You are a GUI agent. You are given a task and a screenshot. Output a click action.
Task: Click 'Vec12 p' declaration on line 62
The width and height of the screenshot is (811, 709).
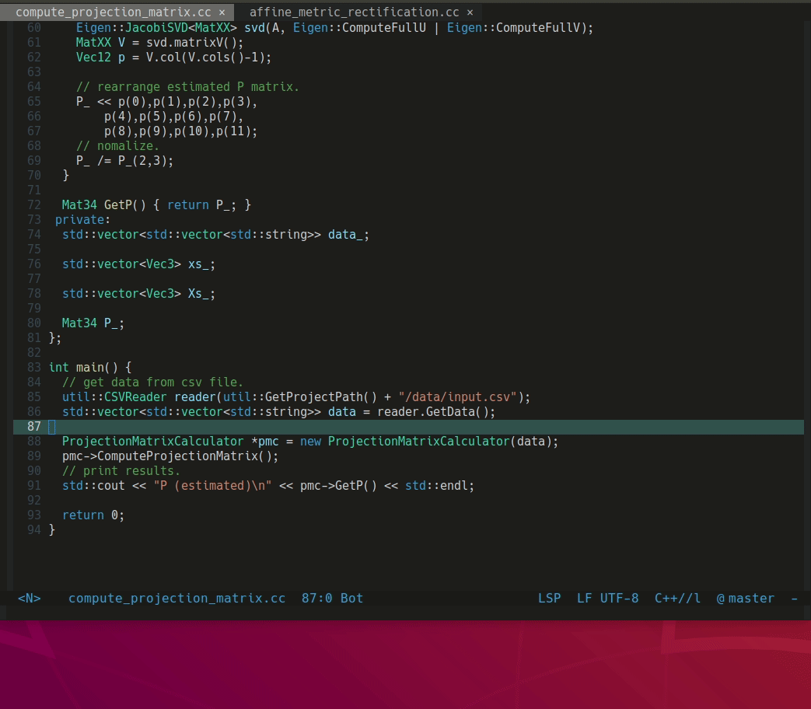pos(100,58)
